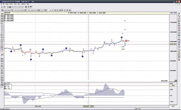
Task: Toggle the OBV indicator button
Action: click(22, 10)
